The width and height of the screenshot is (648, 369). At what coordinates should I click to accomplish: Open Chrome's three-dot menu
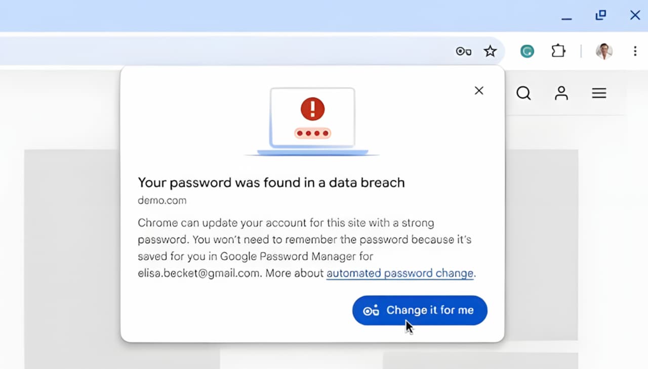[635, 51]
